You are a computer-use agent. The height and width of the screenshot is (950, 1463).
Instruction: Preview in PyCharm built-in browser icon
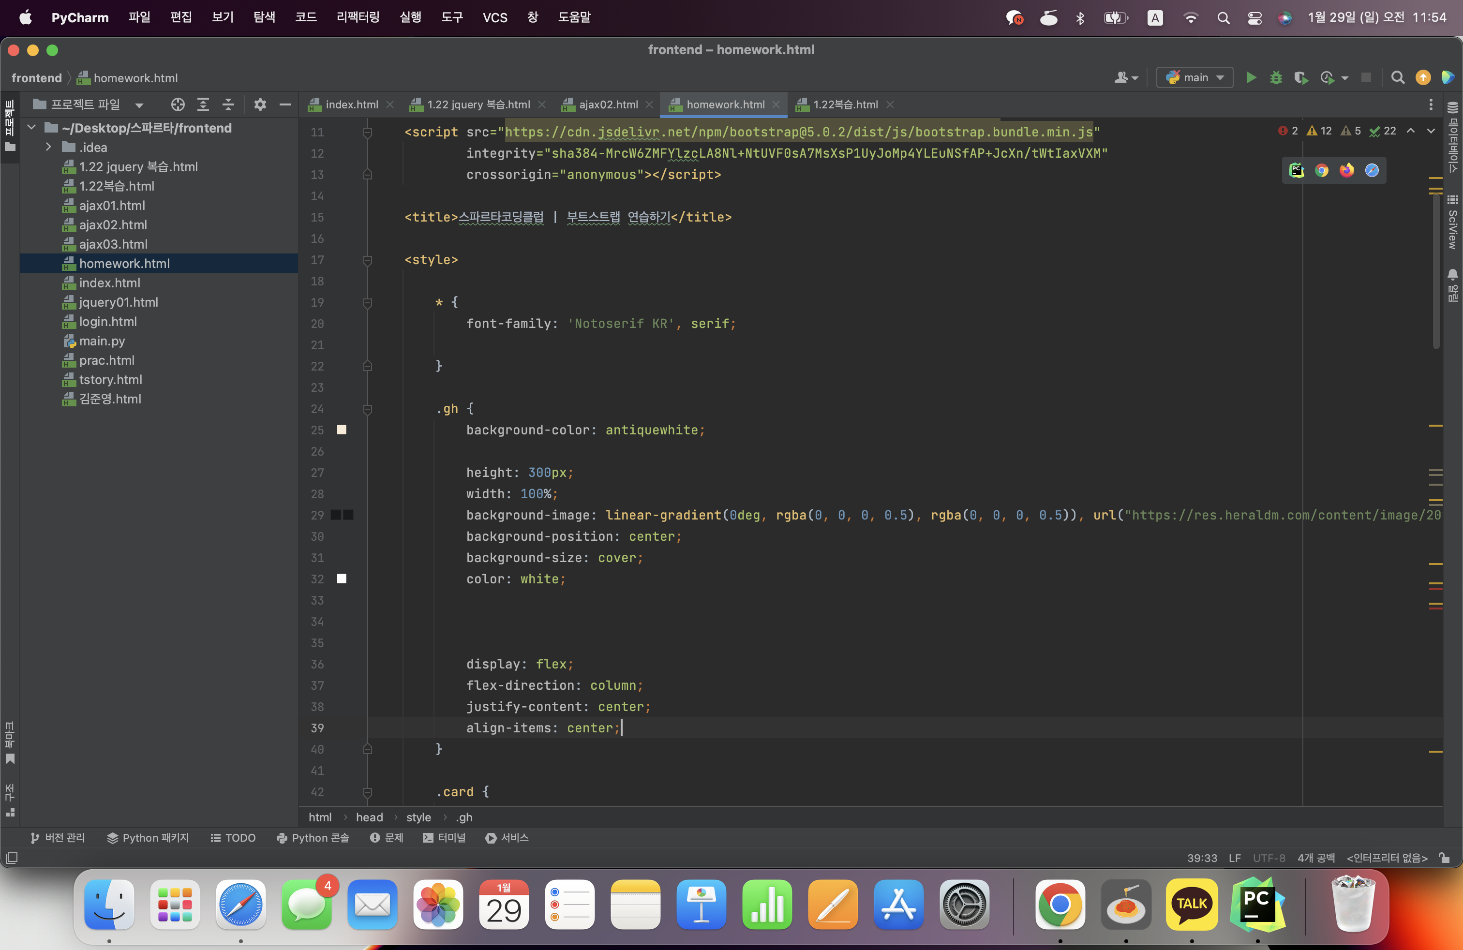(1297, 170)
